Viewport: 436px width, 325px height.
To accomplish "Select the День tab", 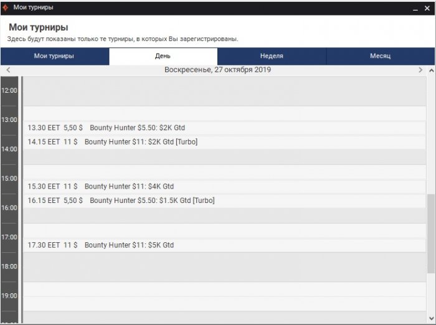I will point(163,56).
